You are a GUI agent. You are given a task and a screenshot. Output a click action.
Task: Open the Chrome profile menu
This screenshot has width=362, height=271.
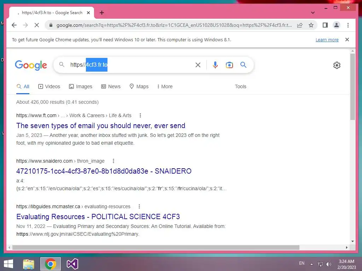(x=337, y=25)
